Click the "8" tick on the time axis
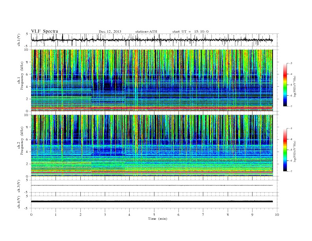The height and width of the screenshot is (241, 312). [228, 215]
